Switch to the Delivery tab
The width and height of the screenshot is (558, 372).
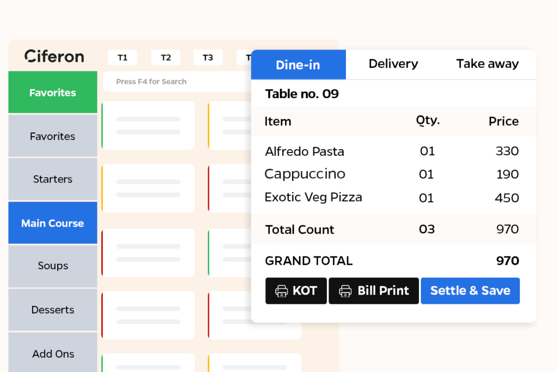393,64
